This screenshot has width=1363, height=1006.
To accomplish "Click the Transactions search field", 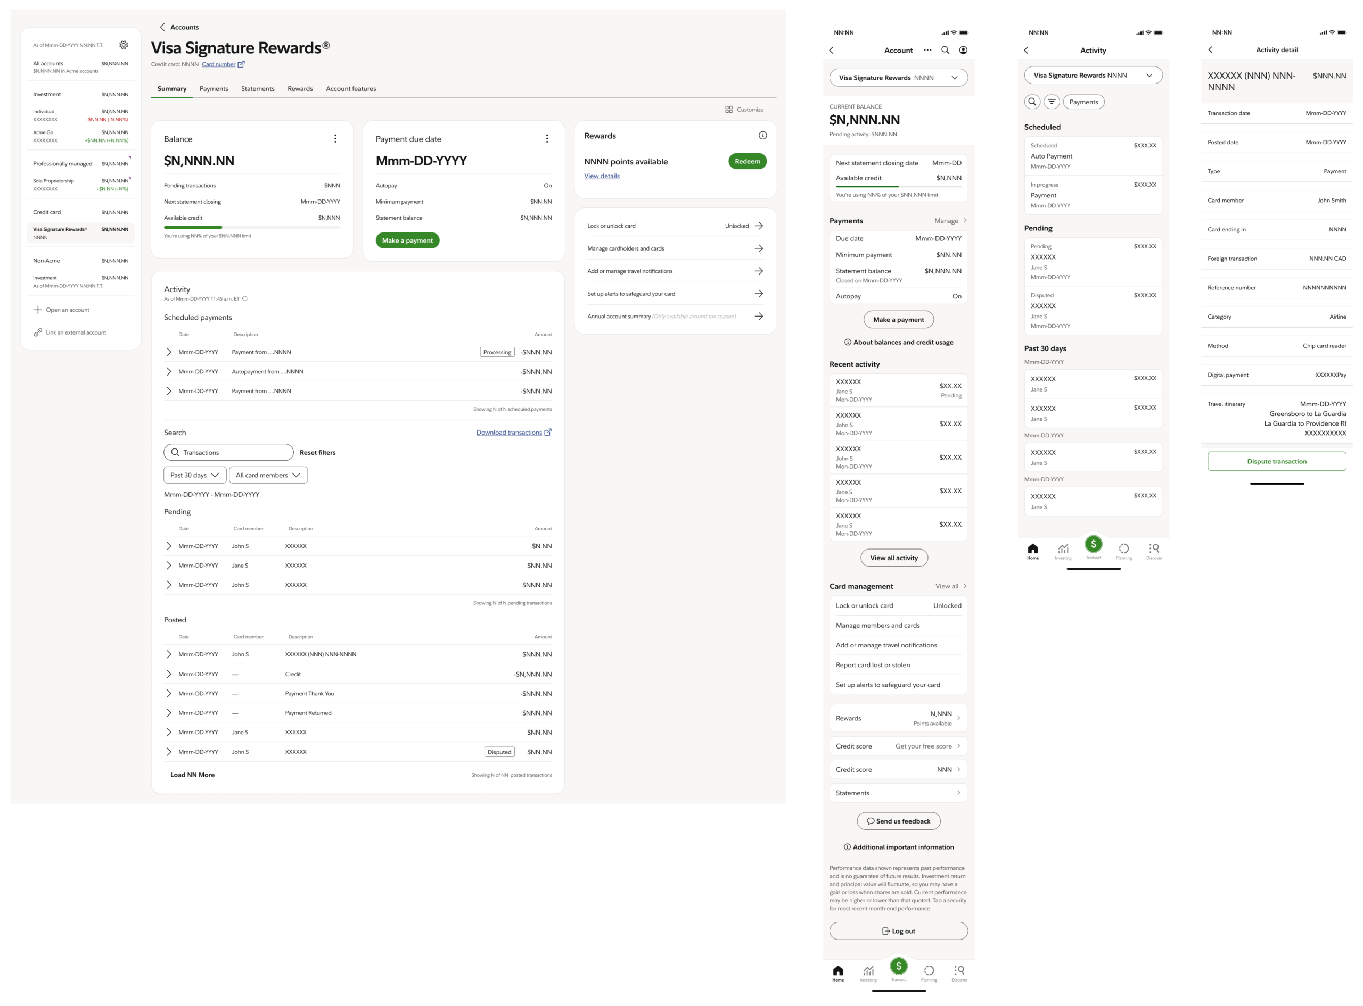I will pos(228,452).
